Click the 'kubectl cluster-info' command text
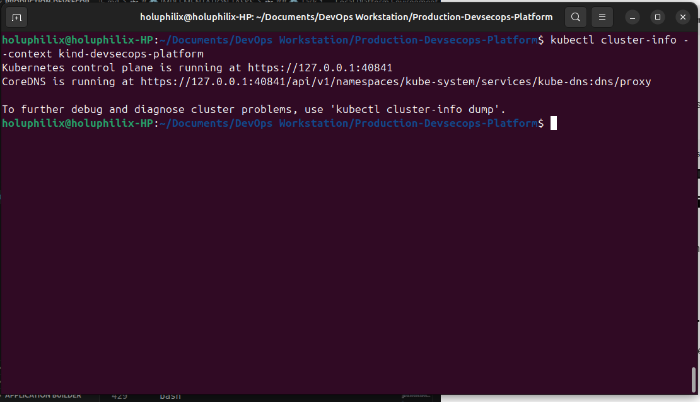Viewport: 700px width, 402px height. (x=614, y=40)
